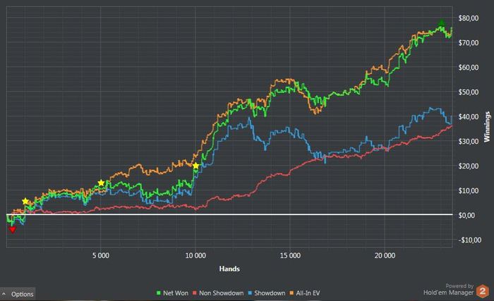Click the $70,00 axis label
The image size is (494, 301).
point(468,43)
